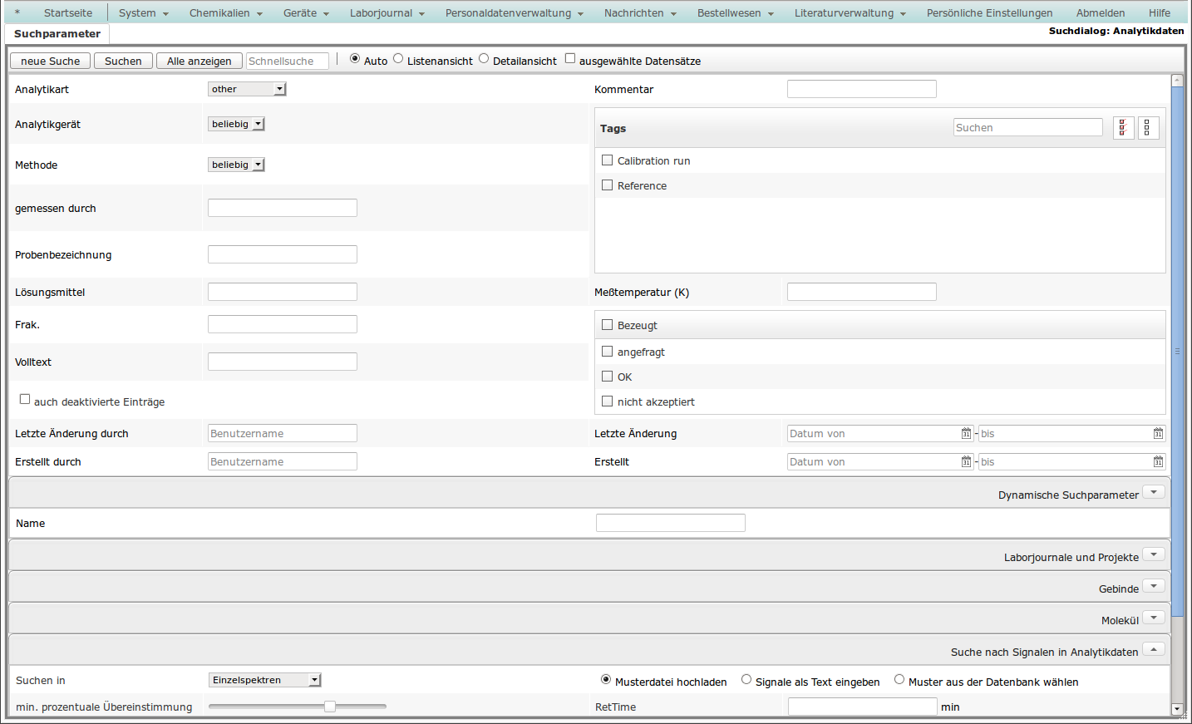Screen dimensions: 1192x724
Task: Open the Laborjournal menu
Action: point(387,13)
